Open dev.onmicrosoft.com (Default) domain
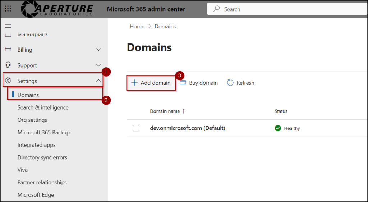Image resolution: width=368 pixels, height=202 pixels. (x=188, y=128)
